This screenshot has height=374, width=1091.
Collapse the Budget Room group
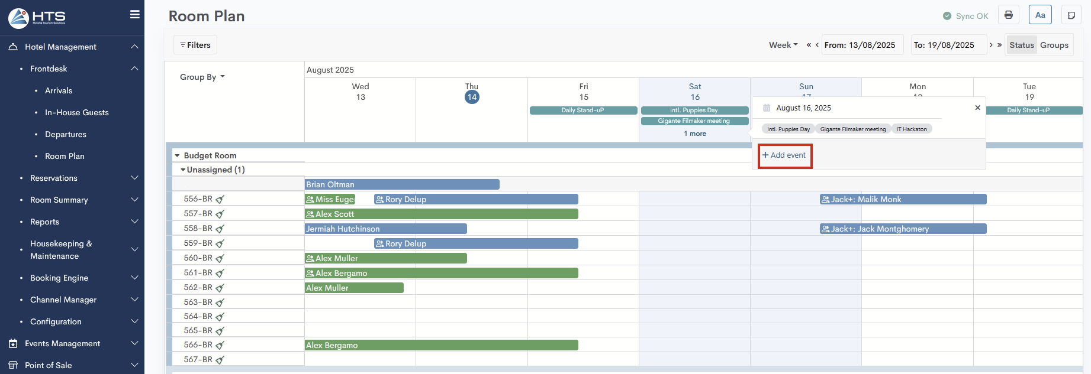tap(177, 155)
